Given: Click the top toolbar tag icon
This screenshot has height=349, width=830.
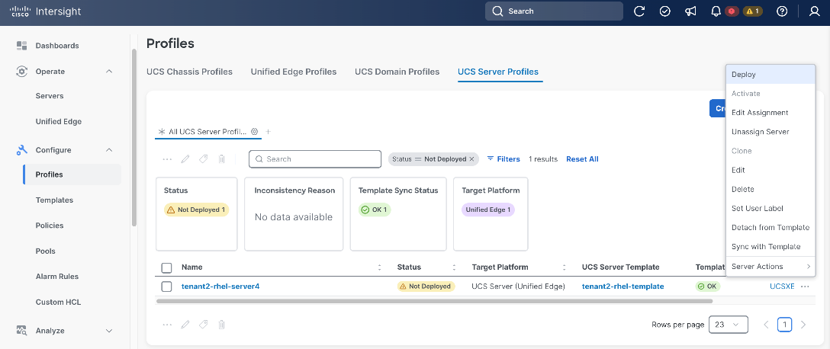Looking at the screenshot, I should tap(203, 158).
